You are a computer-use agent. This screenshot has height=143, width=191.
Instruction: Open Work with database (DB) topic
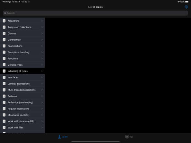point(22,121)
